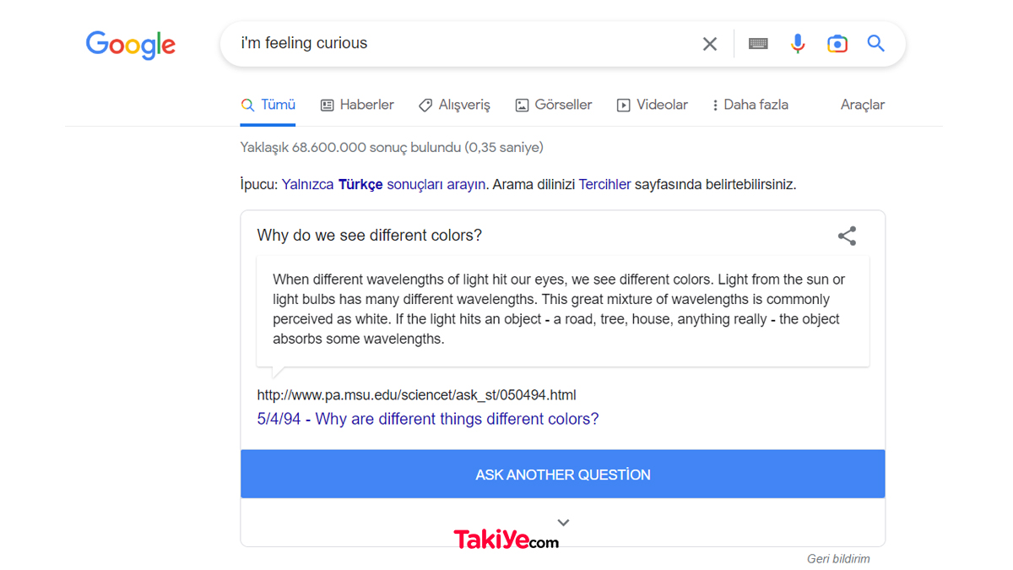
Task: Expand the card with down chevron
Action: (563, 523)
